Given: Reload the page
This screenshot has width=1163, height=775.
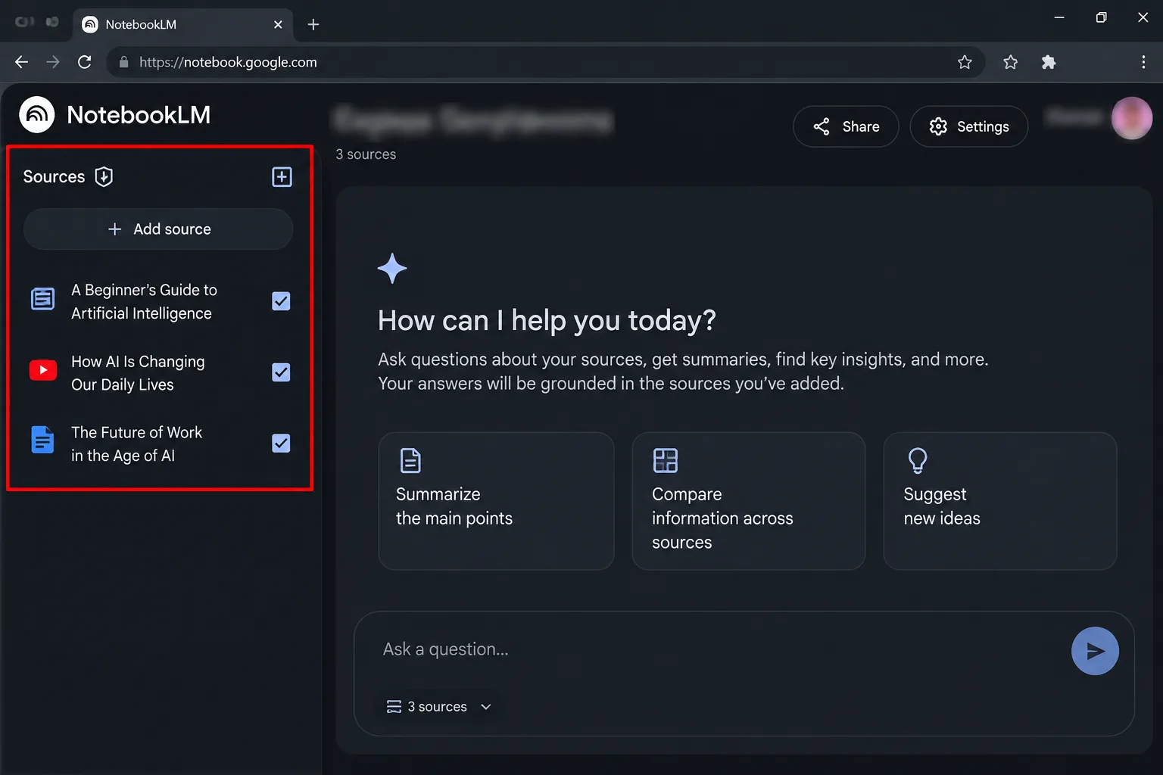Looking at the screenshot, I should (x=85, y=62).
